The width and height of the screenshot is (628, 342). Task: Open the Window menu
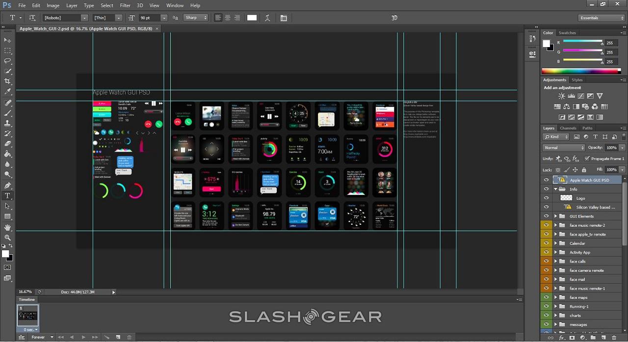[x=175, y=5]
